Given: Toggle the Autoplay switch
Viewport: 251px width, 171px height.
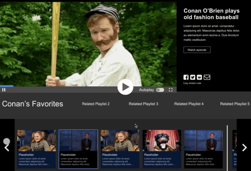Looking at the screenshot, I should 160,90.
